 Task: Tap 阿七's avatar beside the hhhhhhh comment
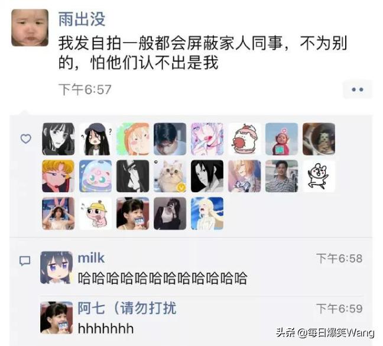[x=56, y=318]
